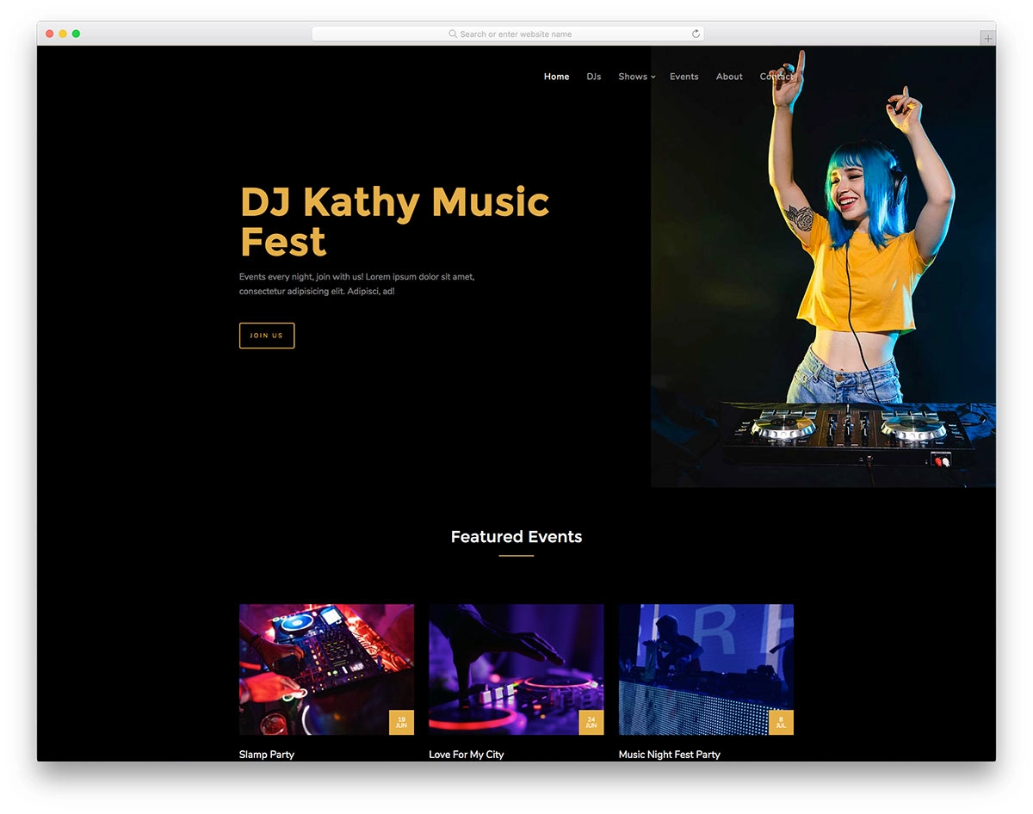Navigate to the Events page
The width and height of the screenshot is (1033, 814).
click(684, 77)
